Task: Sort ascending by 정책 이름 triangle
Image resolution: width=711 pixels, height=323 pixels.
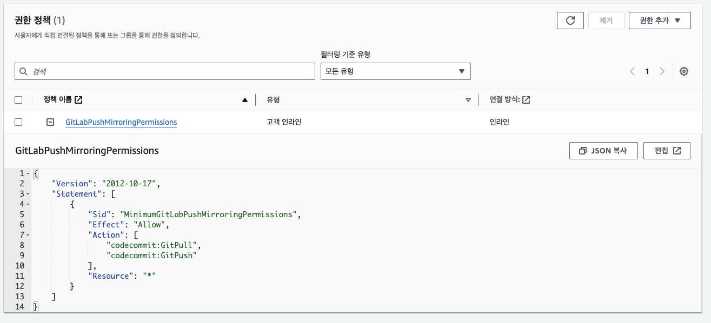Action: tap(245, 100)
